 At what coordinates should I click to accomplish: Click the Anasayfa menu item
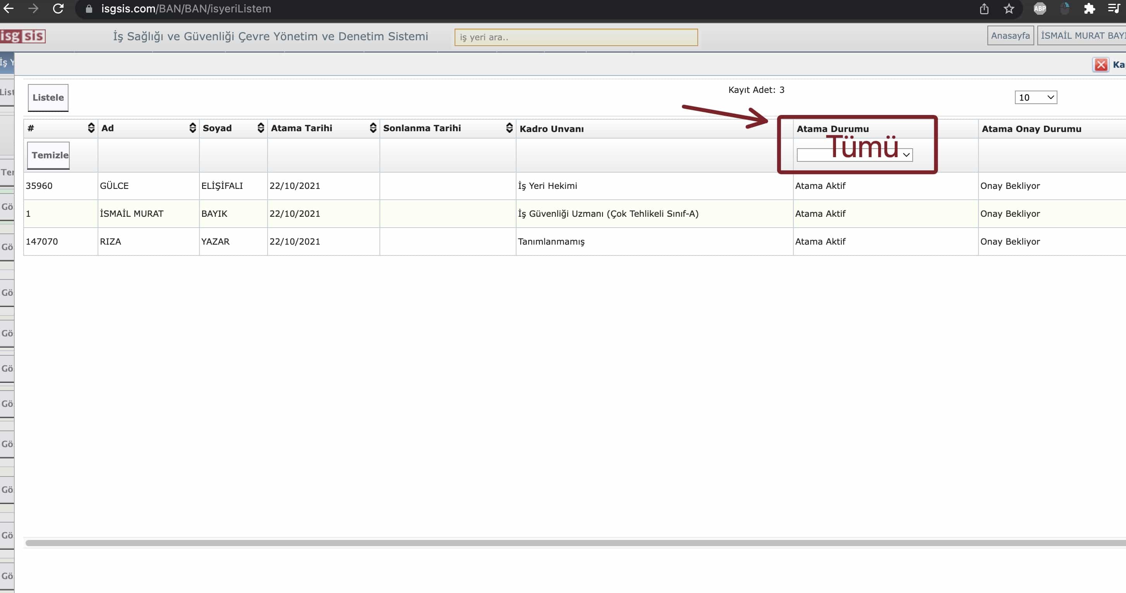tap(1010, 36)
